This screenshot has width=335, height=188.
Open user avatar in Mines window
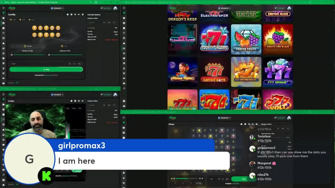click(x=289, y=118)
